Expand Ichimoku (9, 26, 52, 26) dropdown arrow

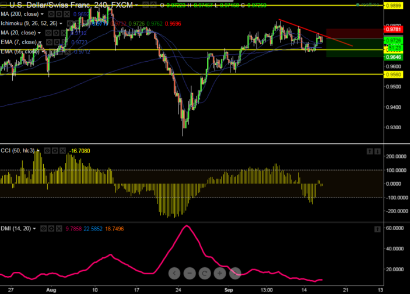[x=61, y=23]
